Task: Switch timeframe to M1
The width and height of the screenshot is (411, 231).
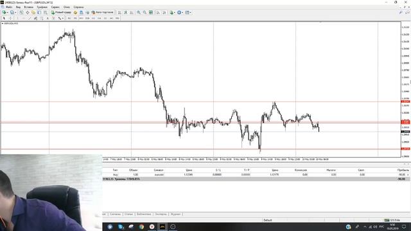Action: coord(69,19)
